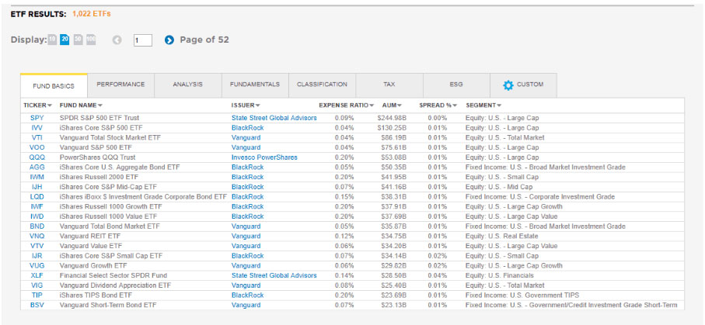
Task: Click the Custom tab gear icon
Action: 508,85
